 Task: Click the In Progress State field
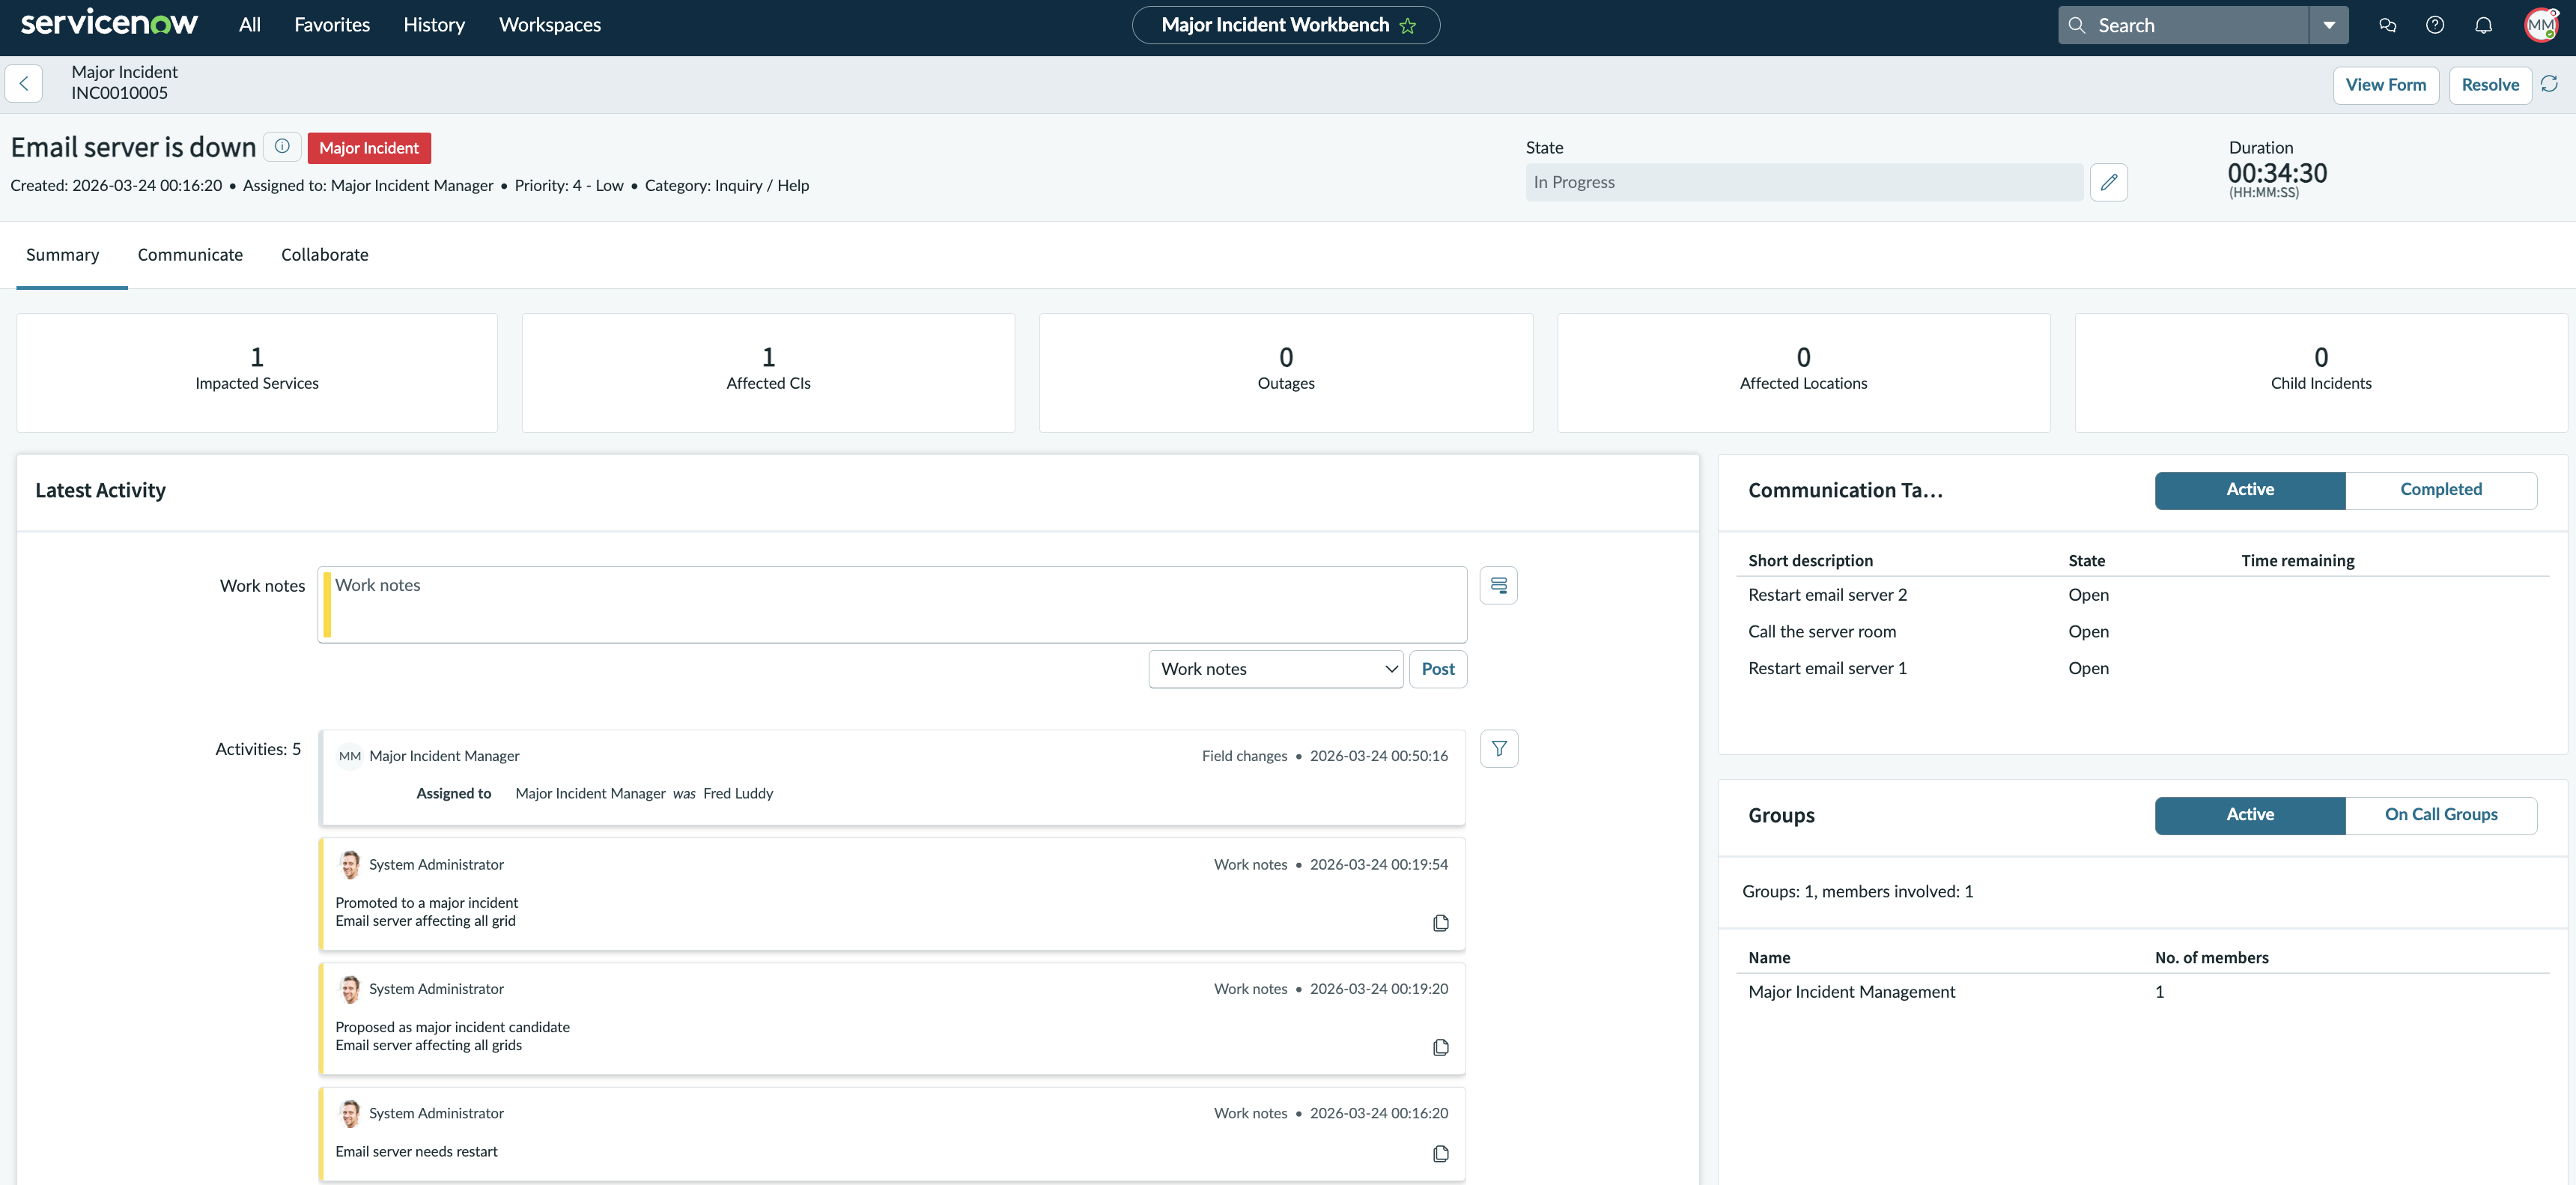click(1804, 182)
